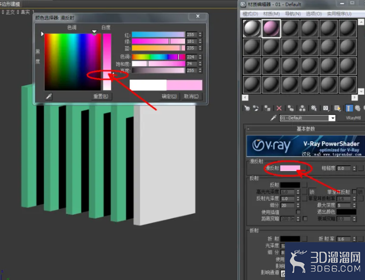Toggle the 使用插值 checkbox in reflection
The height and width of the screenshot is (280, 365).
[x=298, y=212]
